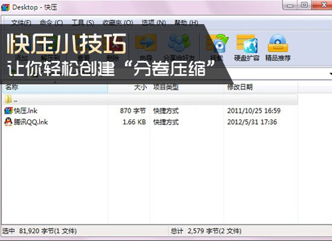Open the 硬盘扩容 disk expansion tool

(x=246, y=44)
